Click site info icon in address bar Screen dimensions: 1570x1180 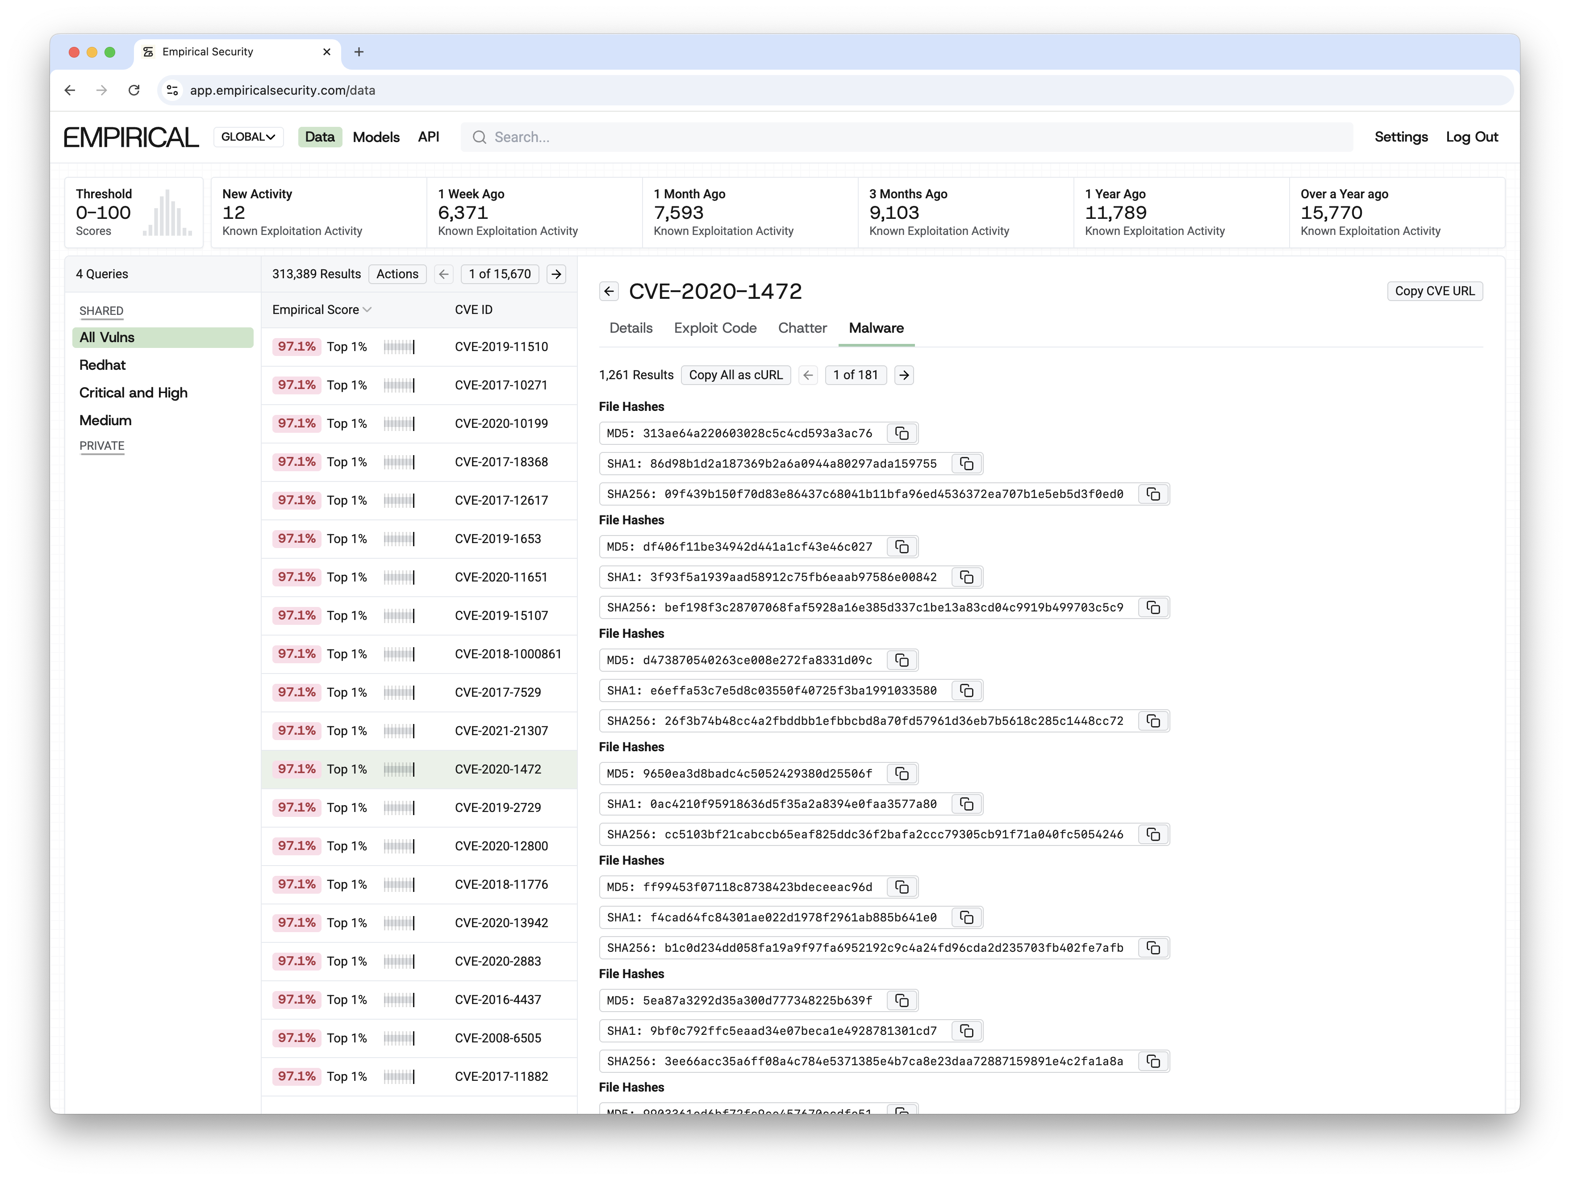click(x=172, y=90)
